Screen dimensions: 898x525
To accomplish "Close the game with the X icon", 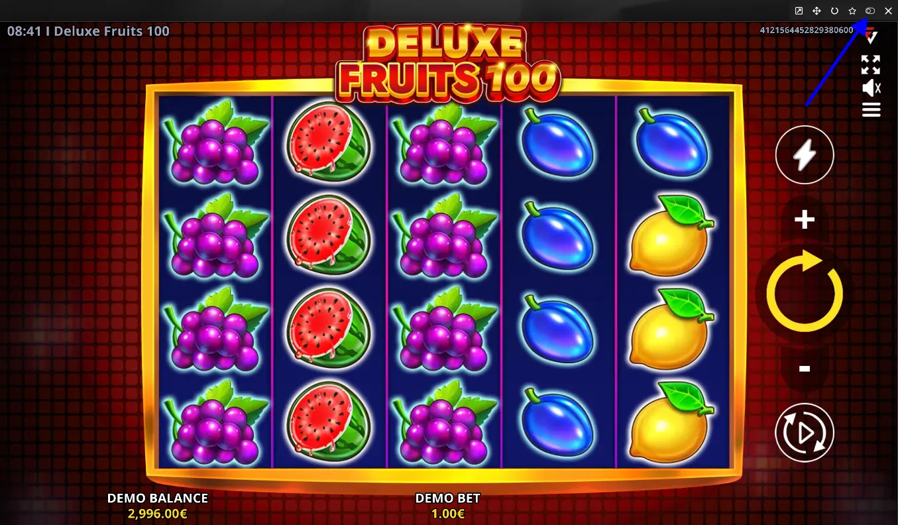I will coord(888,11).
